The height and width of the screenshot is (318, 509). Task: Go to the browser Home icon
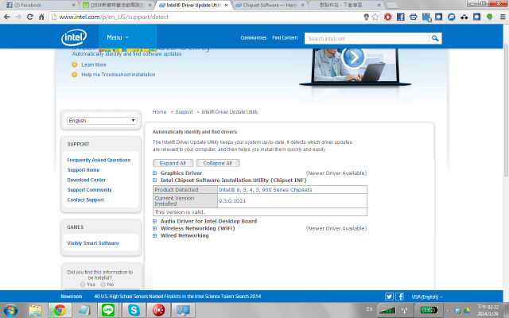[41, 17]
